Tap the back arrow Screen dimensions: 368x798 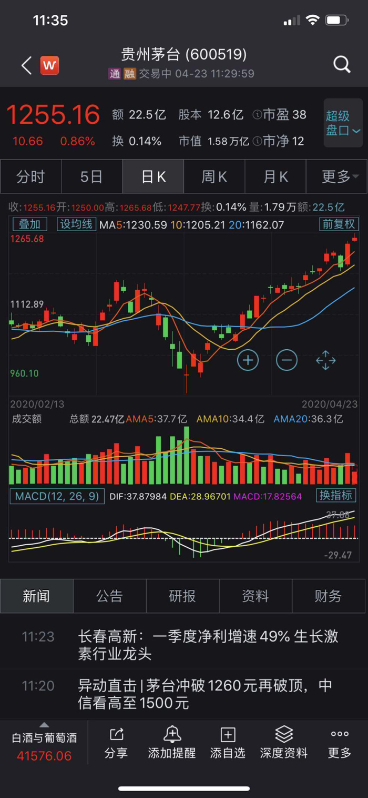point(26,66)
